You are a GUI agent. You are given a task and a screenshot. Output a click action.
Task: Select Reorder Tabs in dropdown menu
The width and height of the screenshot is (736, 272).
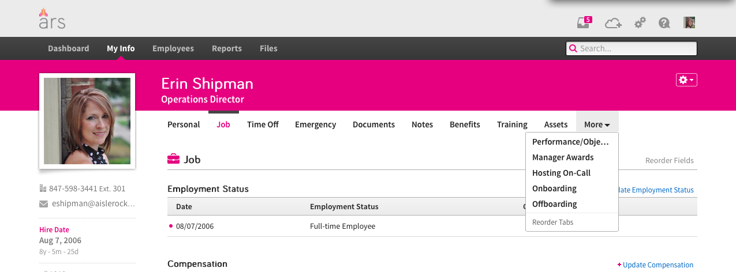coord(552,222)
